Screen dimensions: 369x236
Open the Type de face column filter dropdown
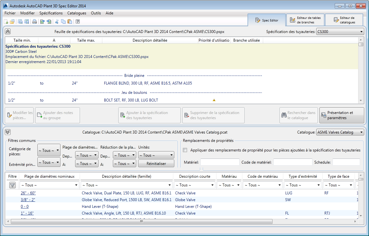click(x=338, y=185)
